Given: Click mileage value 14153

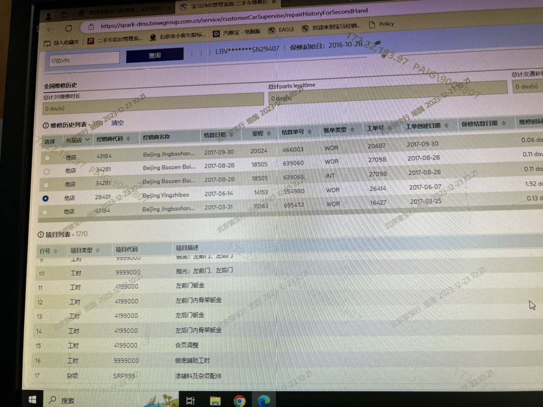Looking at the screenshot, I should click(x=261, y=192).
